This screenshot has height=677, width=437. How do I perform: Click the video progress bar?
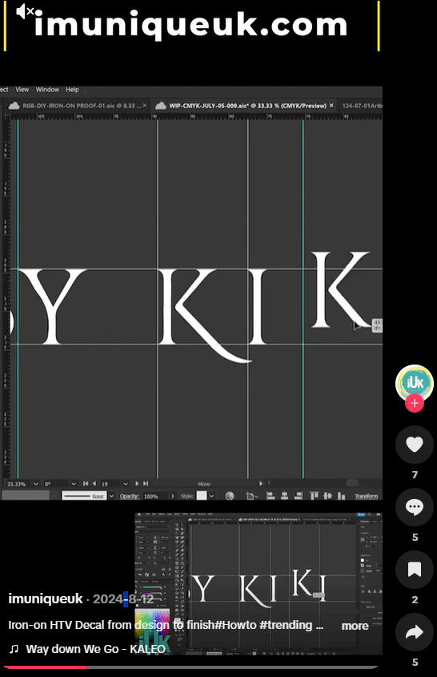pyautogui.click(x=191, y=667)
